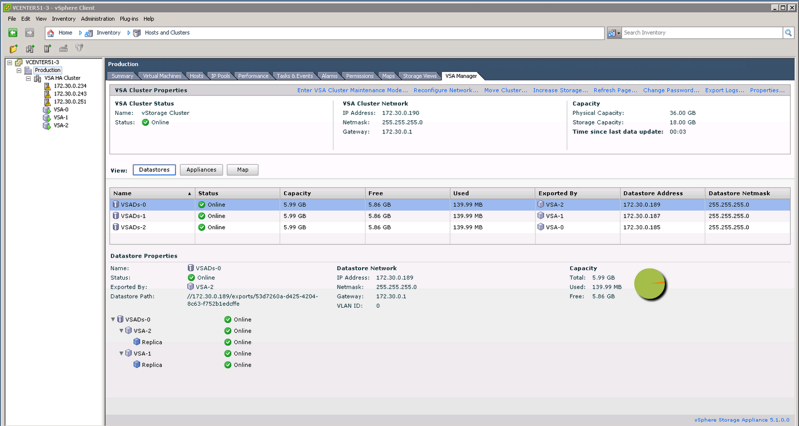The height and width of the screenshot is (426, 799).
Task: Click Reconfigure Network link
Action: [446, 90]
